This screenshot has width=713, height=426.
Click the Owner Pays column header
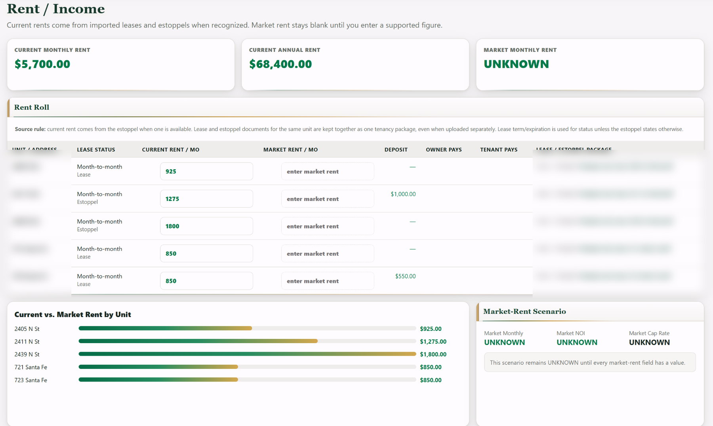[444, 150]
